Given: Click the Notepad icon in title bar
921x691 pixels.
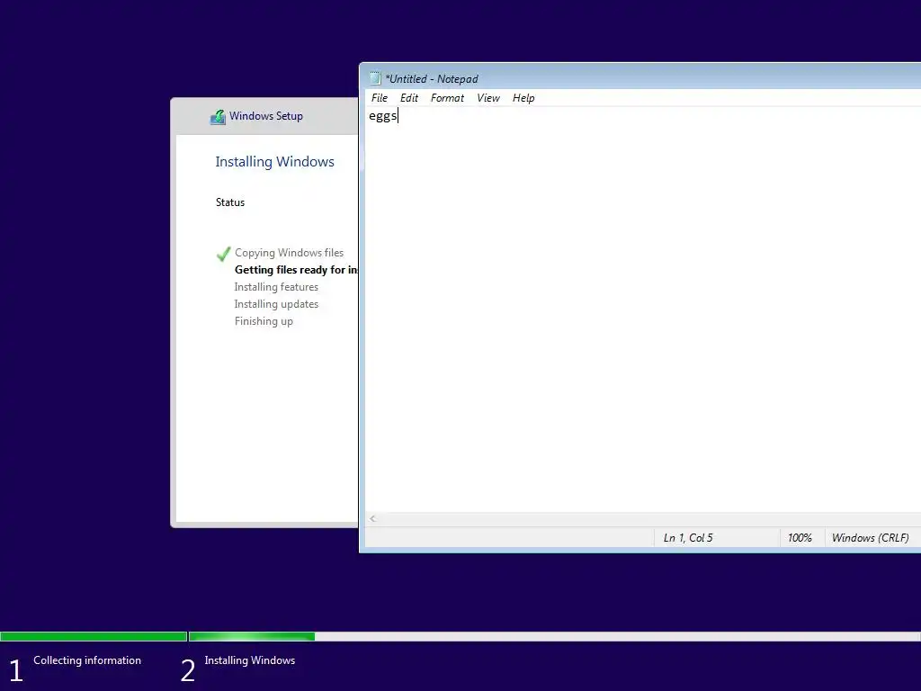Looking at the screenshot, I should [375, 78].
